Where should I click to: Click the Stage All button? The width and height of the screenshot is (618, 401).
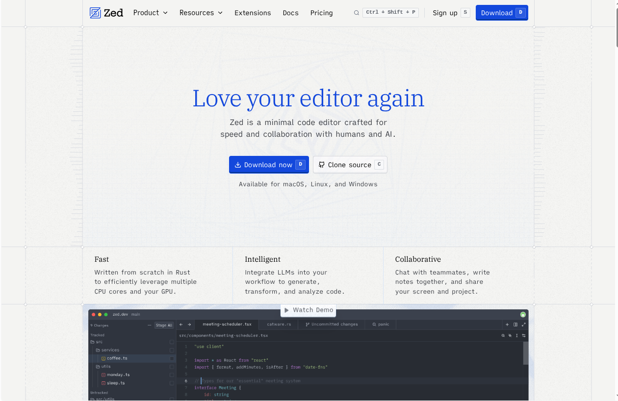click(x=164, y=325)
